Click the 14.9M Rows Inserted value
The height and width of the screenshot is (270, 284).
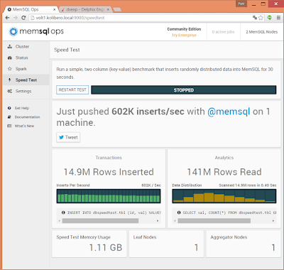(109, 172)
